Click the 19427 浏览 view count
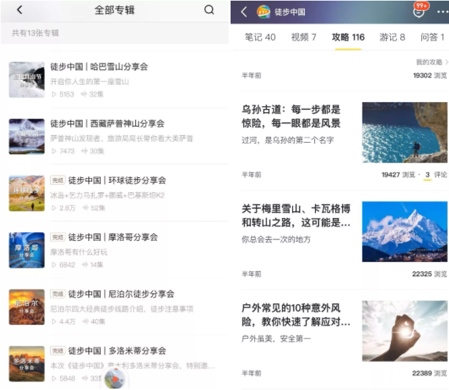 (x=398, y=175)
